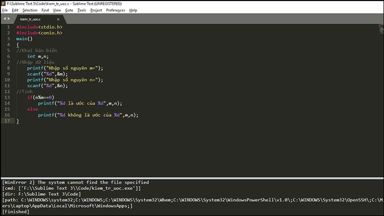Click the Sublime Text title bar icon
Screen dimensions: 384x216
[3, 4]
